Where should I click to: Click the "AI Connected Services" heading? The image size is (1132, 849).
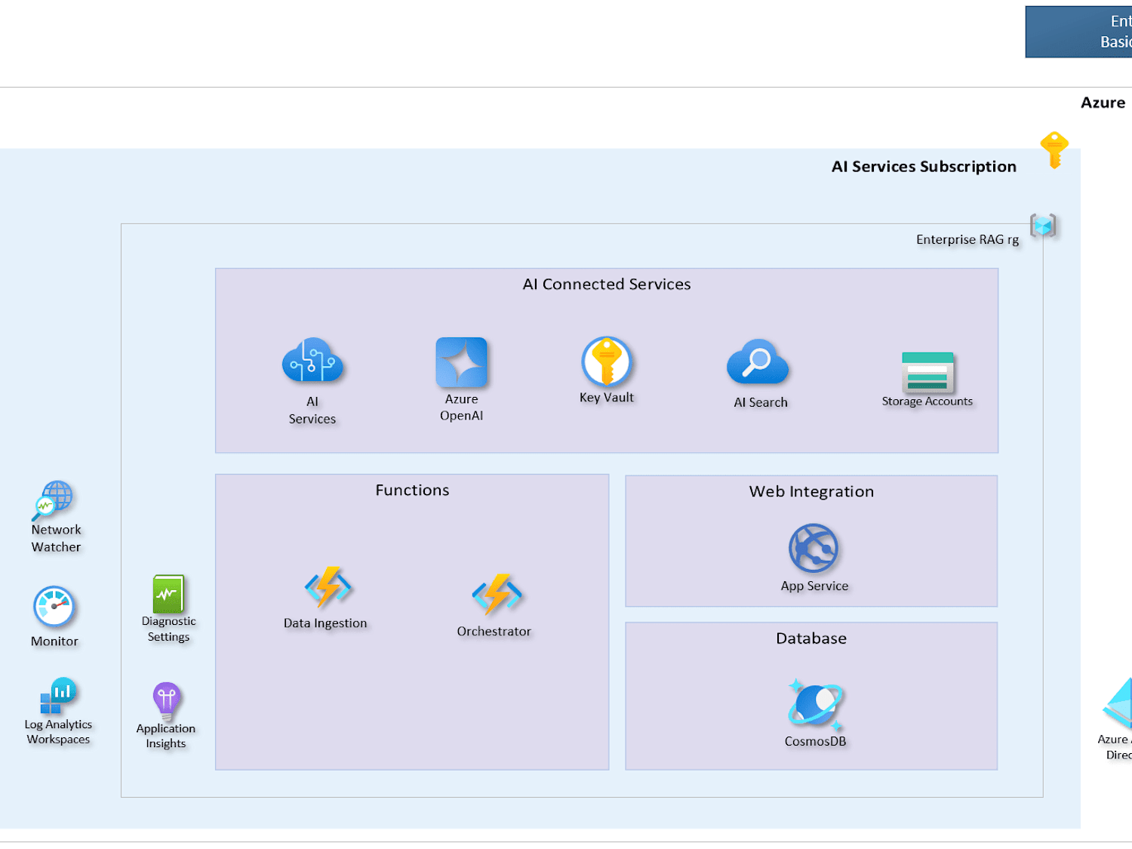coord(607,285)
